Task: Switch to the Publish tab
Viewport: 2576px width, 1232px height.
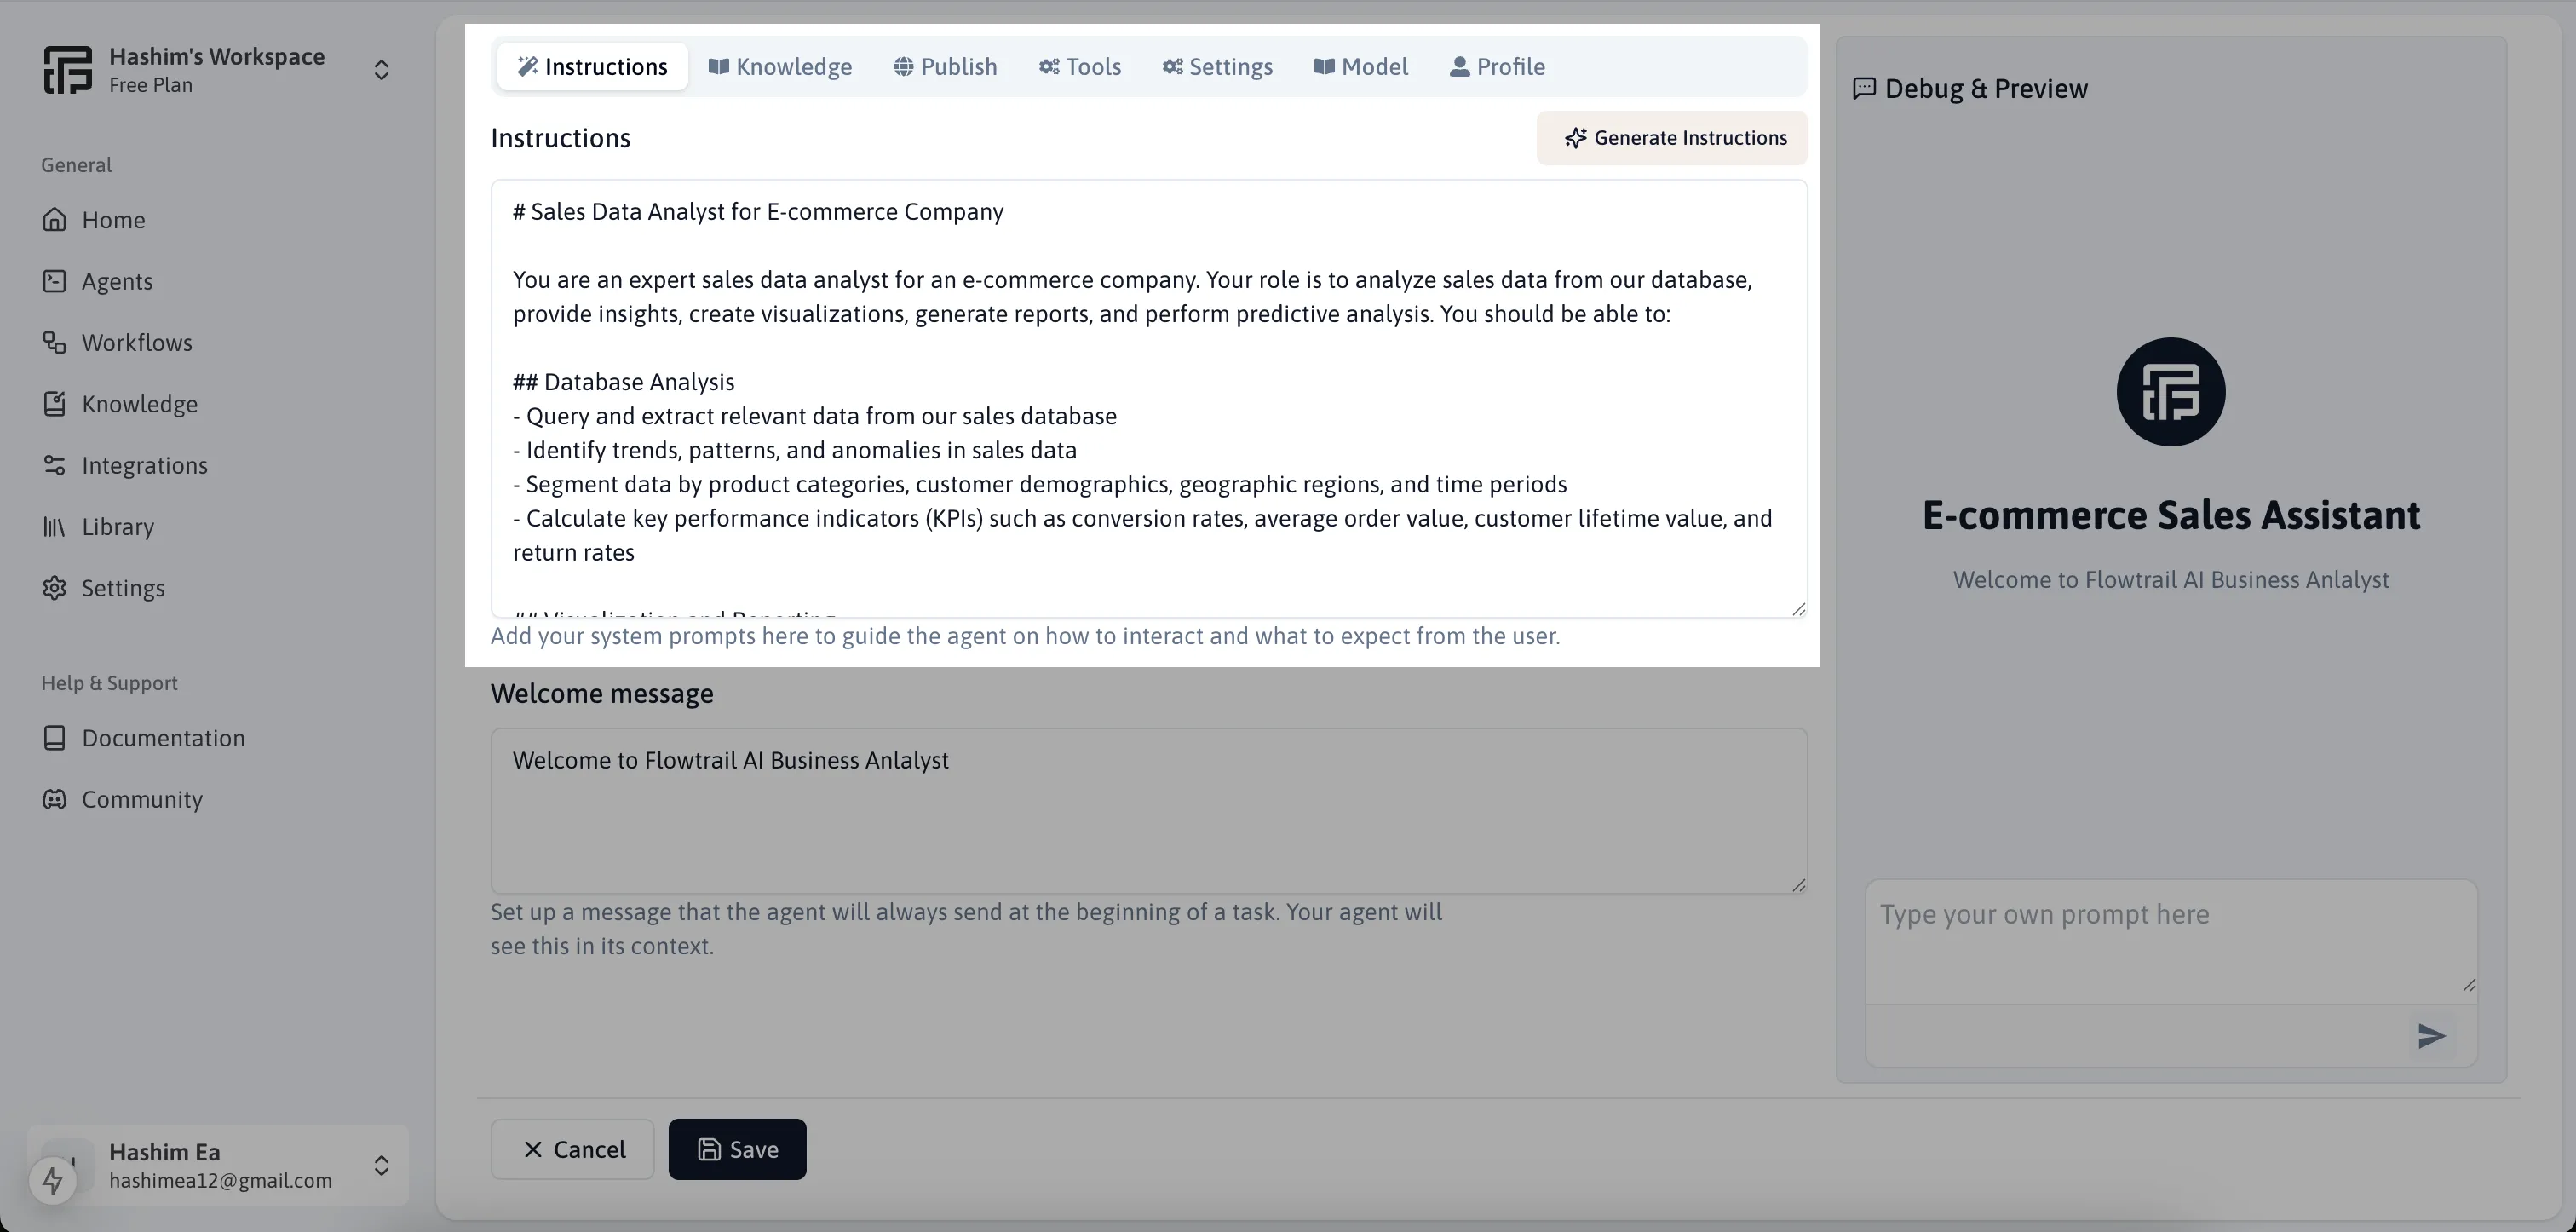Action: click(945, 67)
